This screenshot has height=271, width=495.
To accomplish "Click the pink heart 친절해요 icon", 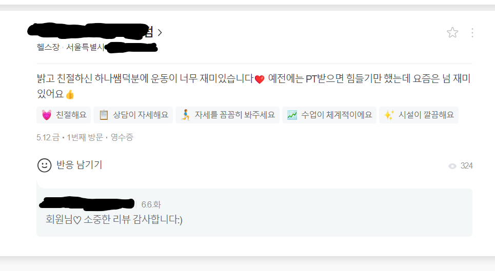I will [46, 115].
